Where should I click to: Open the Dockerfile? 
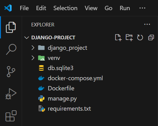[x=61, y=88]
